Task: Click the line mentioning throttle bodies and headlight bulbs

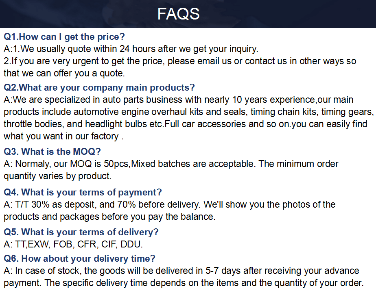Action: click(185, 124)
